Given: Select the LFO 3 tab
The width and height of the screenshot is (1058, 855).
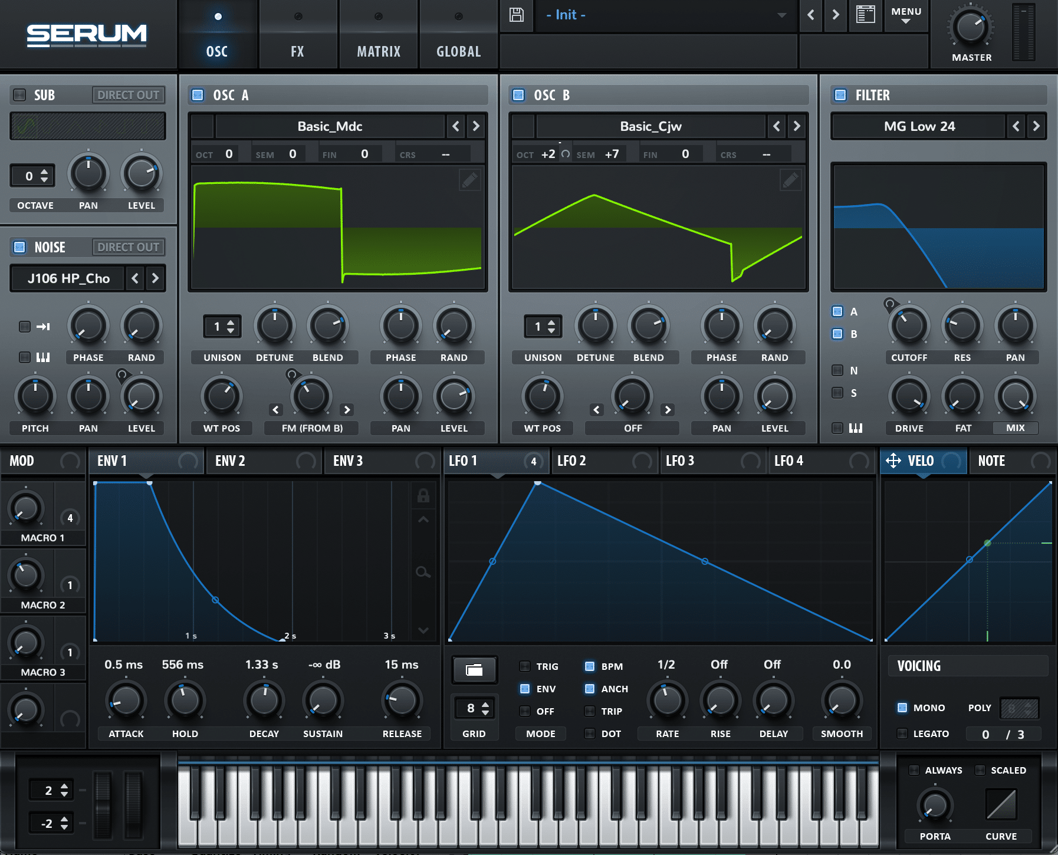Looking at the screenshot, I should tap(712, 461).
